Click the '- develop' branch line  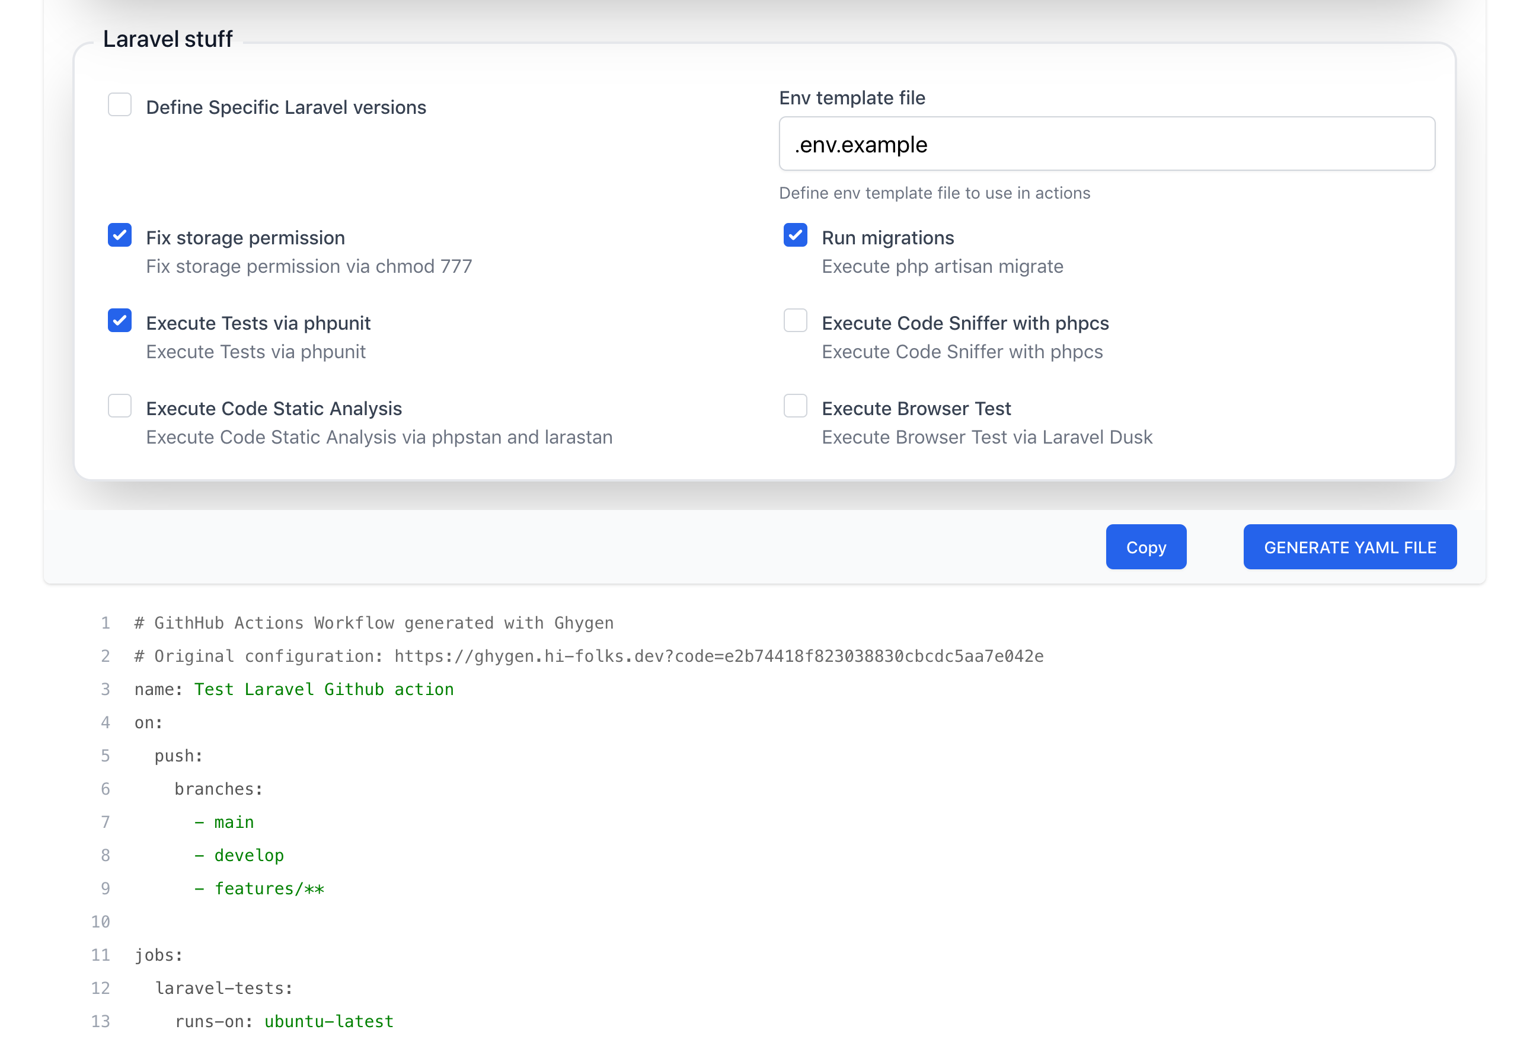239,856
